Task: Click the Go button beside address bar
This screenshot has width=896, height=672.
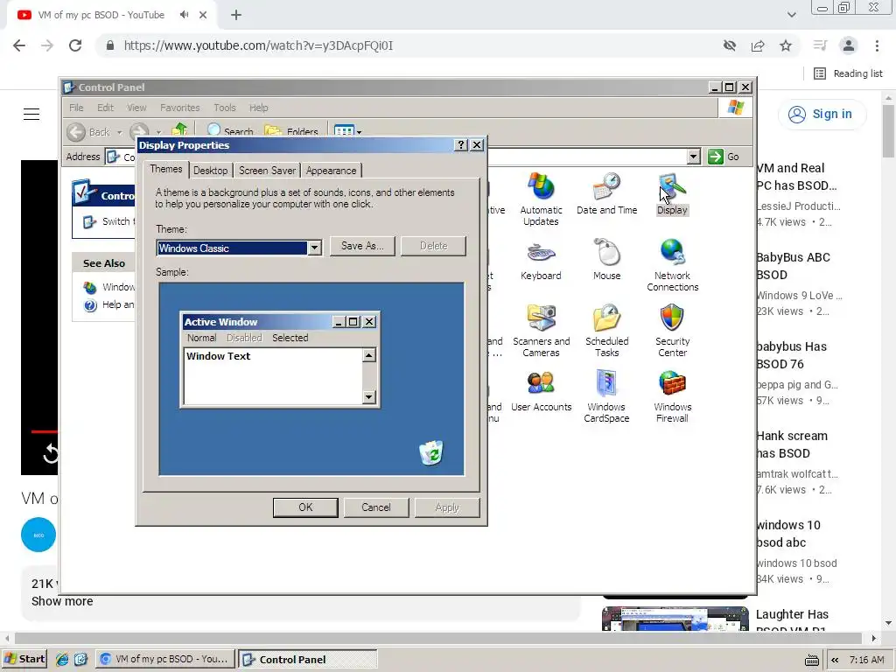Action: pos(724,157)
